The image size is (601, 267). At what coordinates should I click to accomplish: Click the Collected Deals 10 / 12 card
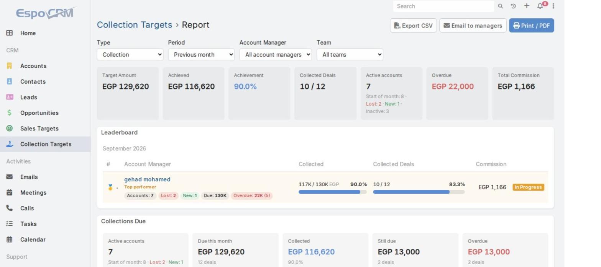coord(325,94)
